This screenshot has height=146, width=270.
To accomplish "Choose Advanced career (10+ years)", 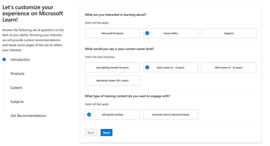I will [112, 81].
